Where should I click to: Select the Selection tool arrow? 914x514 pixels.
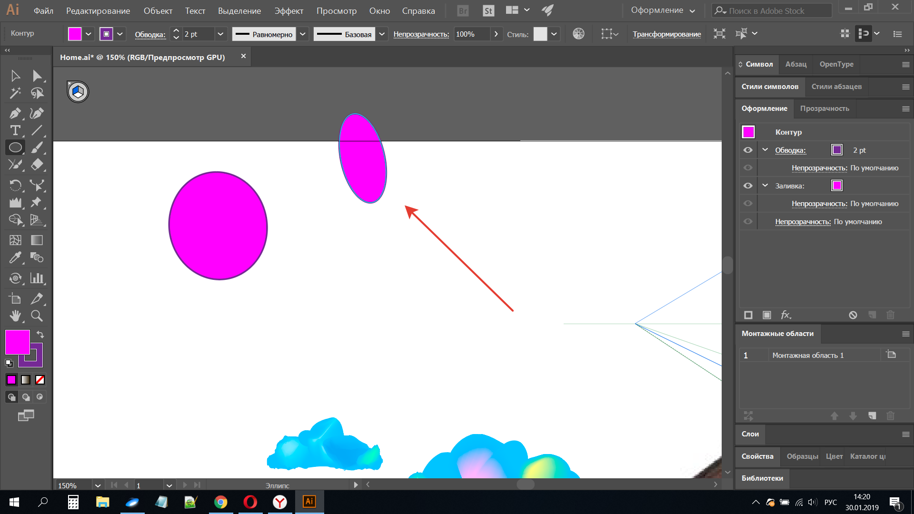click(15, 76)
